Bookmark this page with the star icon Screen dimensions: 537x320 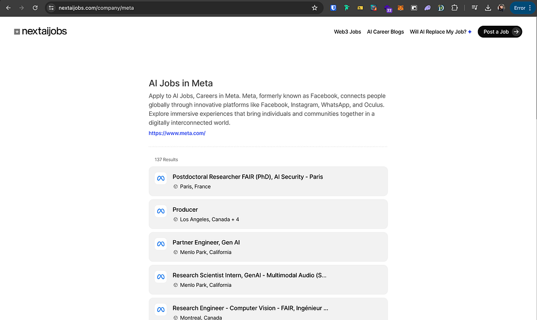315,8
